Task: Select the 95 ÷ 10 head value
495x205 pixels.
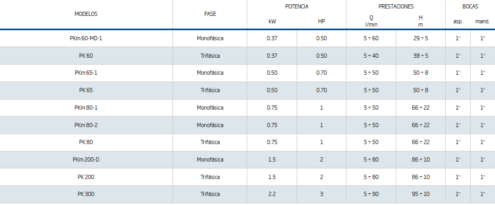Action: tap(421, 194)
